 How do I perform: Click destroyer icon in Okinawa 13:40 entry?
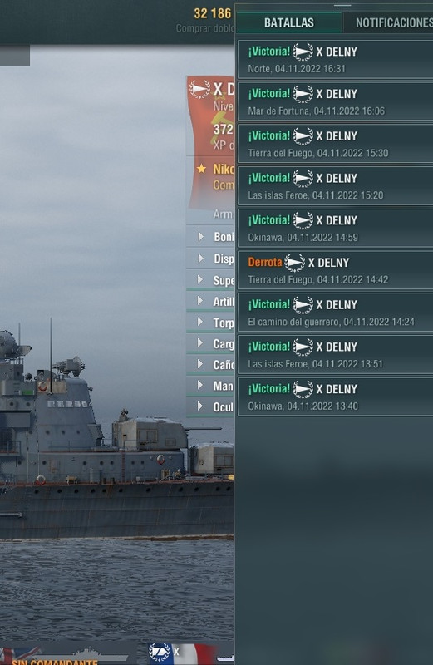click(x=303, y=389)
